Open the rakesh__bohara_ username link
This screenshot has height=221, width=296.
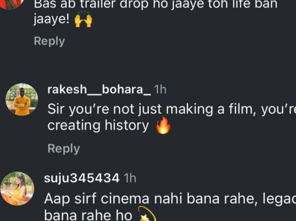coord(99,90)
